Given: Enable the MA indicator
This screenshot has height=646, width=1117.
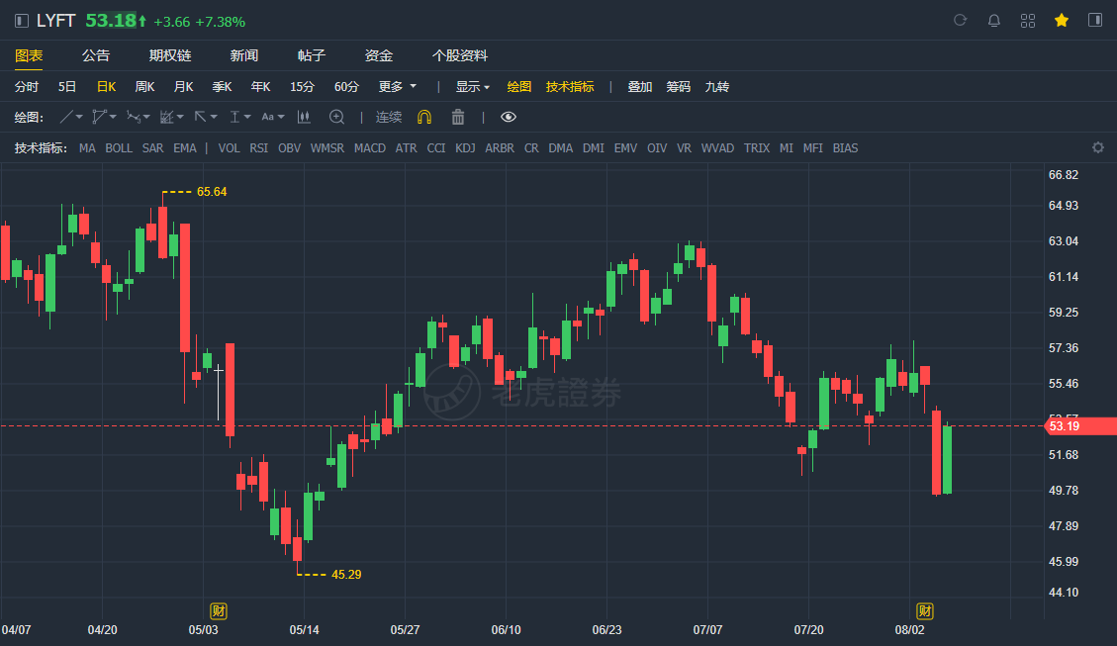Looking at the screenshot, I should pyautogui.click(x=87, y=148).
